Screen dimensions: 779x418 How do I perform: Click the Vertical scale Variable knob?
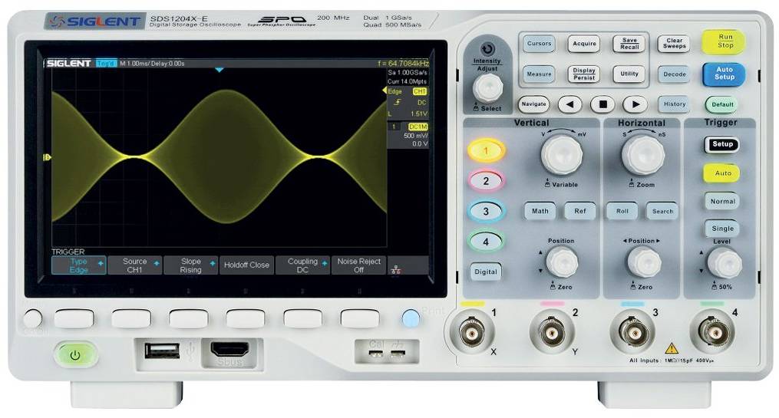(x=561, y=155)
